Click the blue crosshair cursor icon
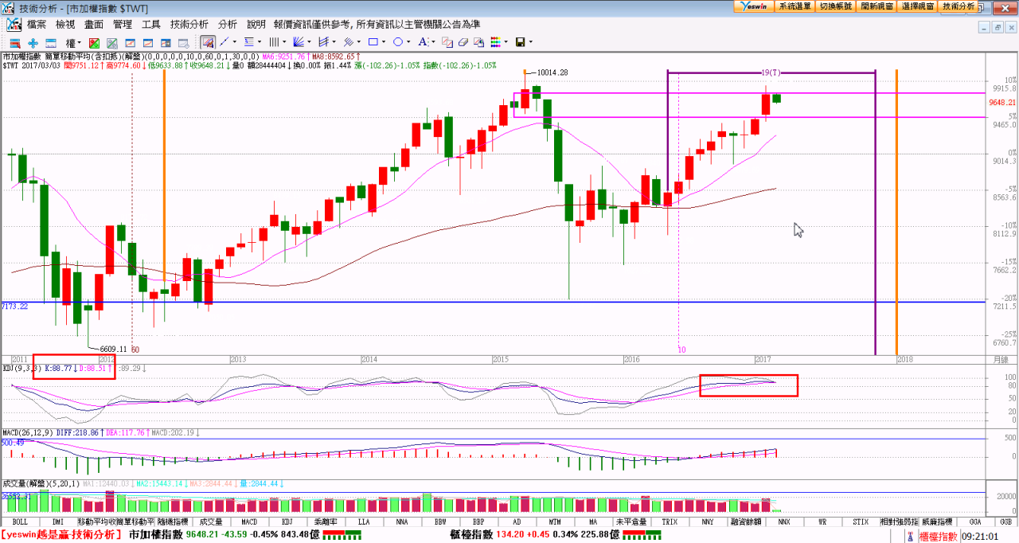The height and width of the screenshot is (543, 1019). point(33,42)
